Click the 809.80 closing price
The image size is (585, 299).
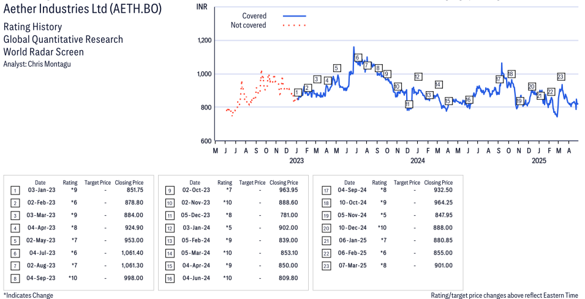tap(289, 278)
